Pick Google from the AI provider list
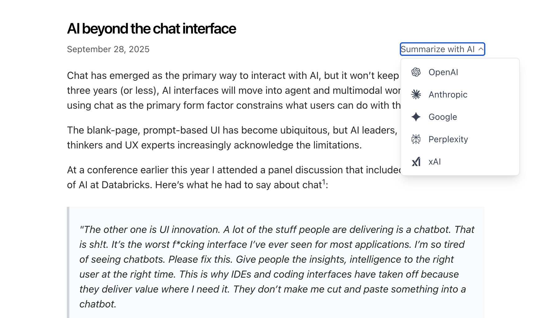The width and height of the screenshot is (559, 318). coord(443,117)
